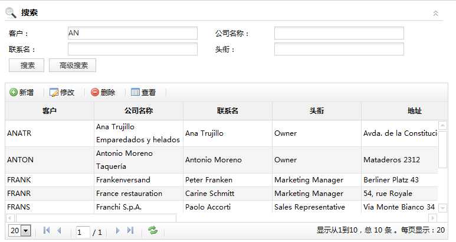
Task: Click the green refresh icon in pager
Action: 153,230
